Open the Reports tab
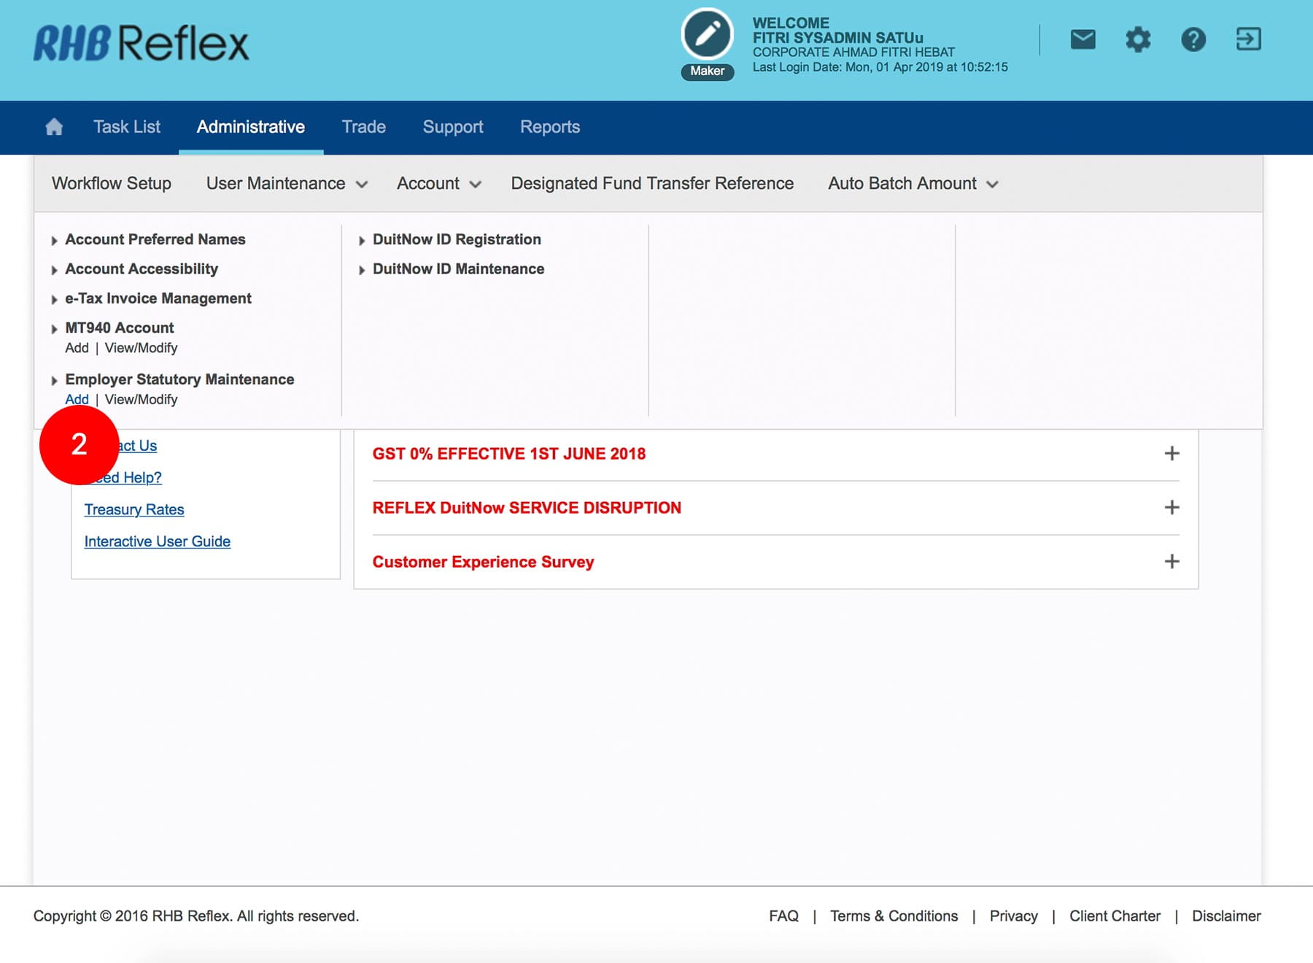 click(549, 127)
